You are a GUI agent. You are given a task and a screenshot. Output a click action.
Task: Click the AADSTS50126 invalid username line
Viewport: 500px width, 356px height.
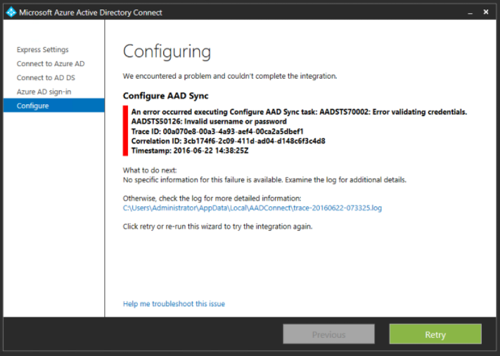point(209,121)
